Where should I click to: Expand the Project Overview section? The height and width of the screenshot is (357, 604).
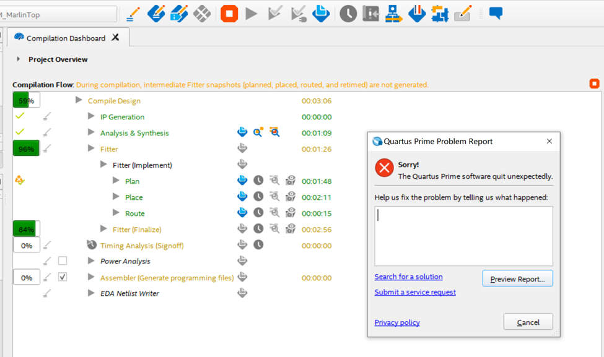tap(18, 59)
